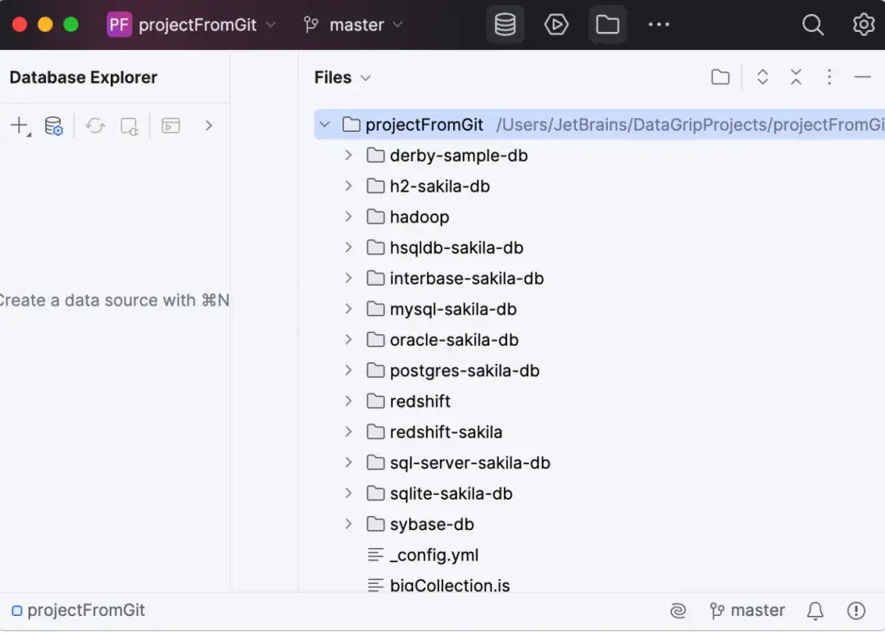Viewport: 885px width, 634px height.
Task: Expand the mysql-sakila-db folder
Action: tap(348, 309)
